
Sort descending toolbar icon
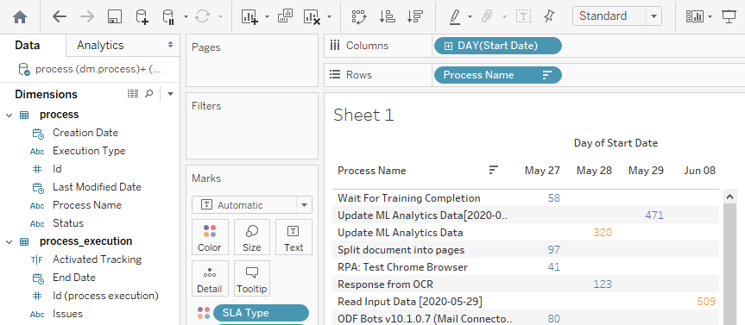[415, 16]
